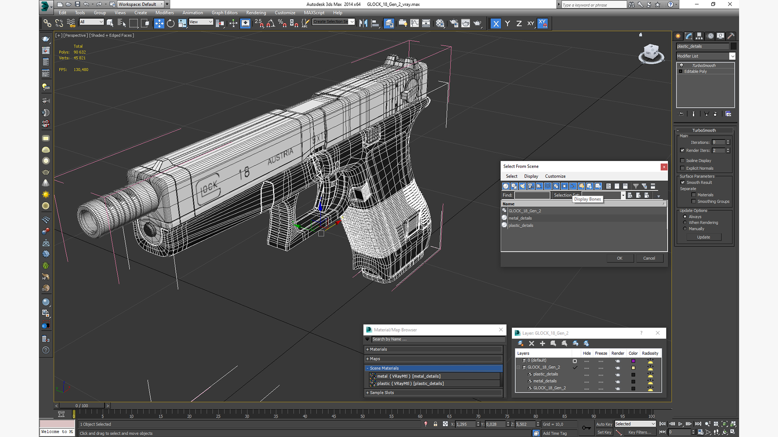Click the 0 (default) layer purple color swatch
Screen dimensions: 778x437
point(633,361)
